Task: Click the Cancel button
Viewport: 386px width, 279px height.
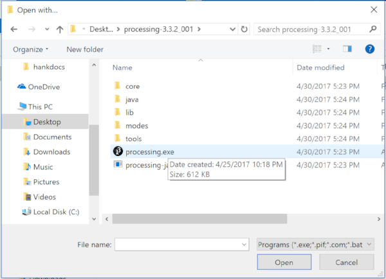Action: point(346,262)
